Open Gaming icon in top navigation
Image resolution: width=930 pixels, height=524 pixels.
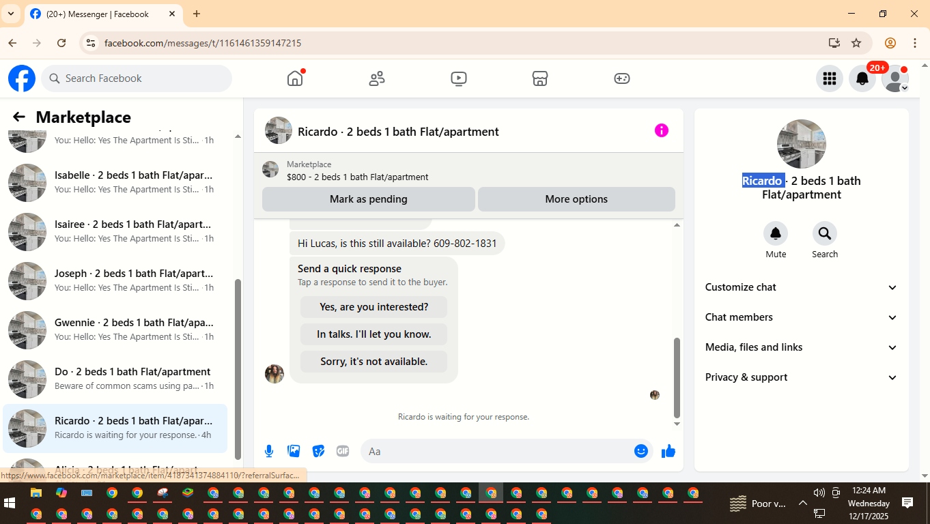coord(622,78)
